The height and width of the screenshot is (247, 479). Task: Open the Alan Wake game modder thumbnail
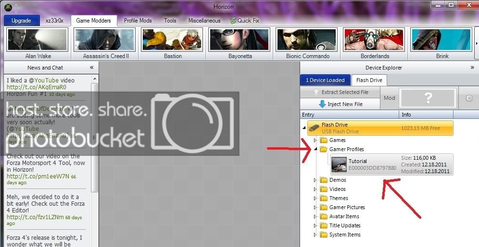pos(38,40)
